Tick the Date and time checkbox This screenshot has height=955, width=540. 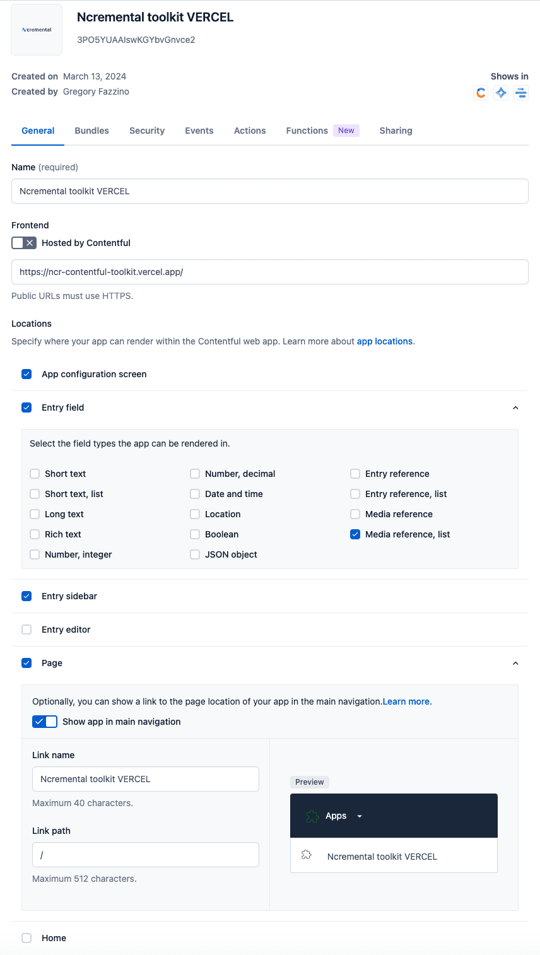[195, 494]
